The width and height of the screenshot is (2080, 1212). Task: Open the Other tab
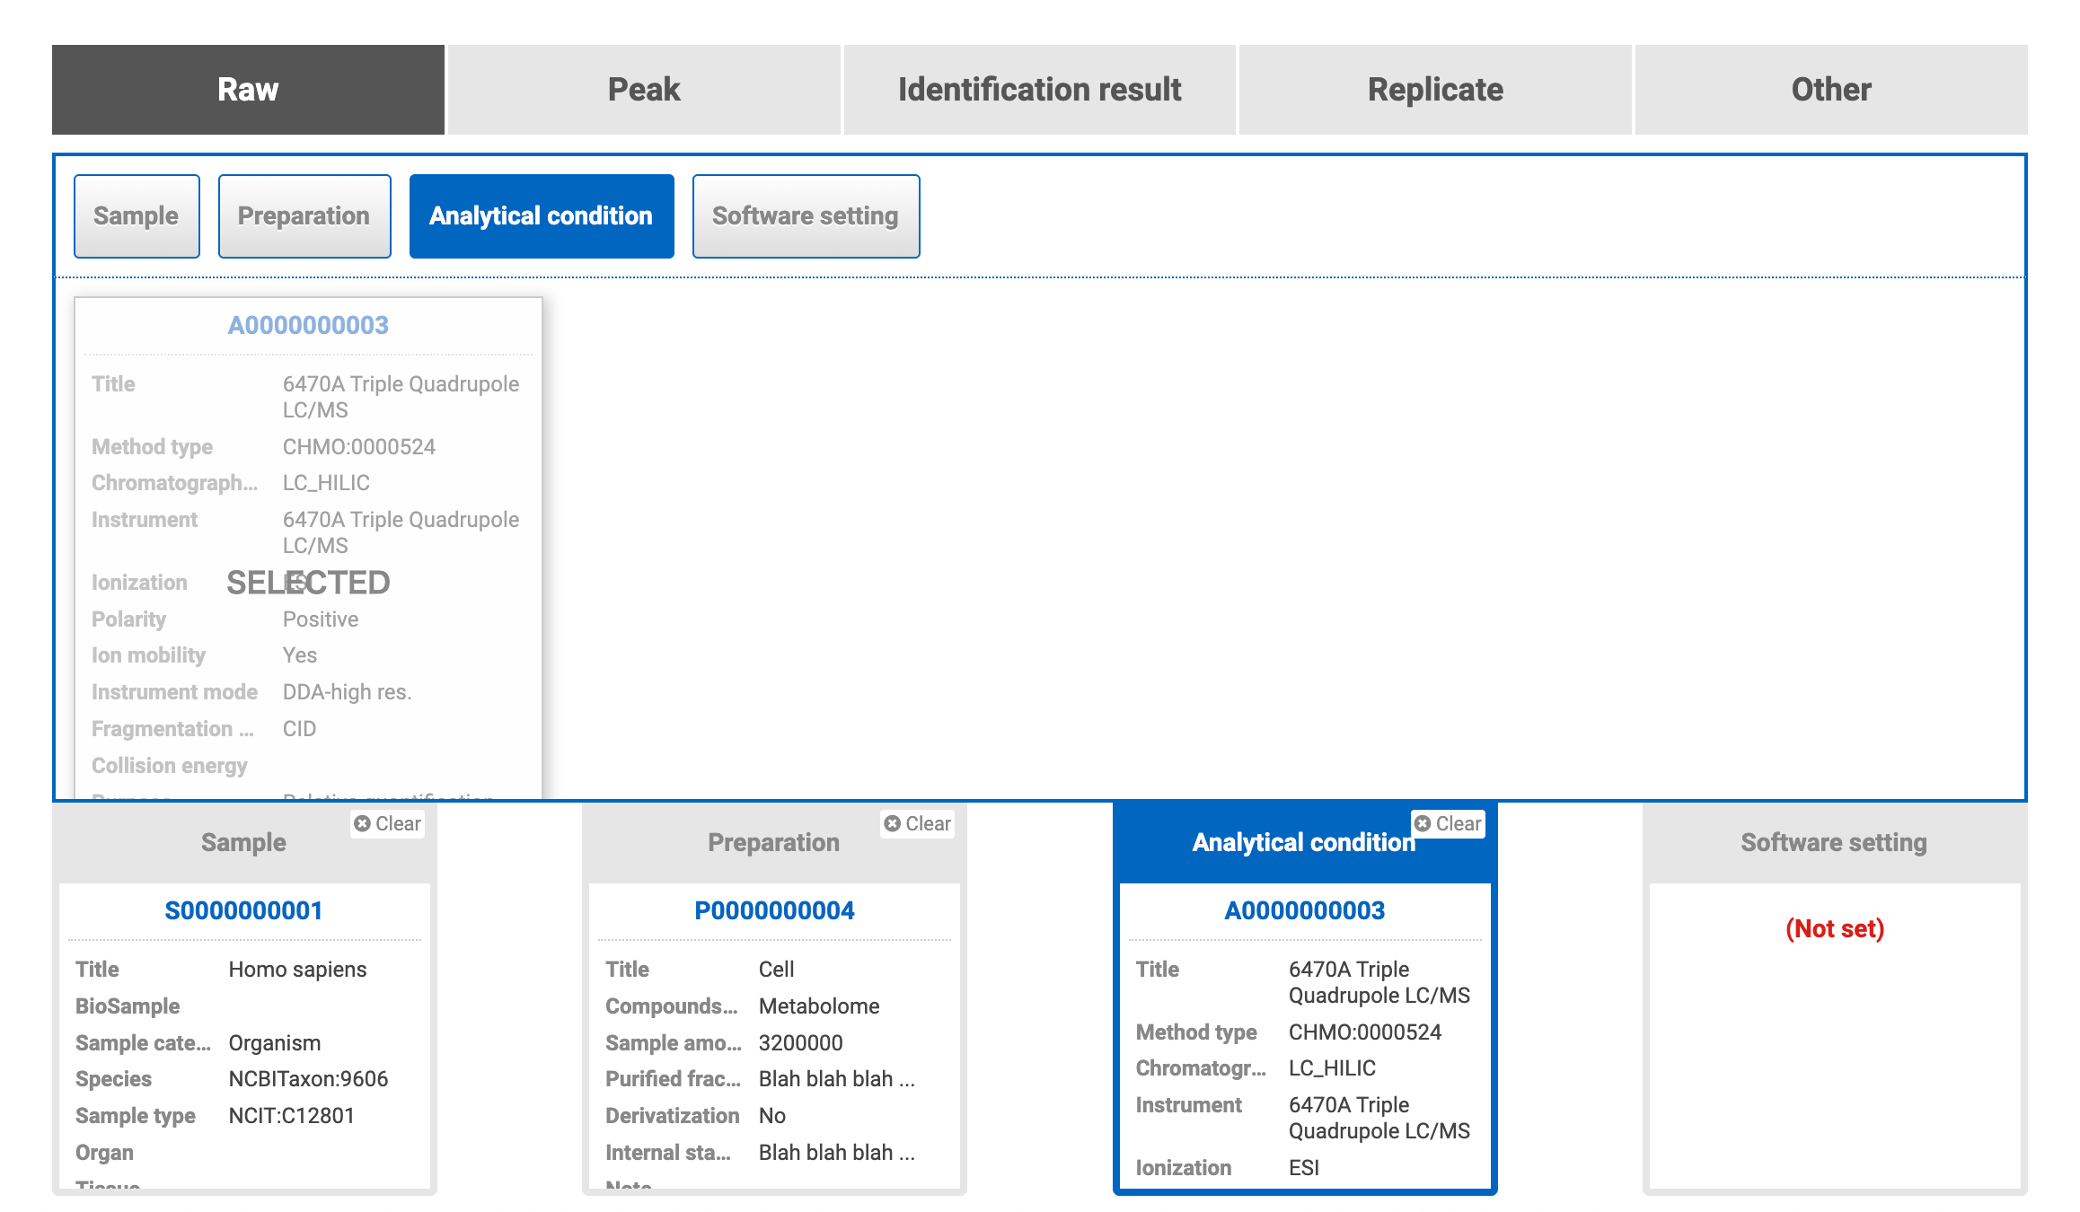pos(1830,90)
